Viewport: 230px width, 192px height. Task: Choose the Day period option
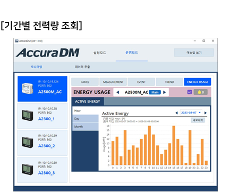pyautogui.click(x=86, y=119)
